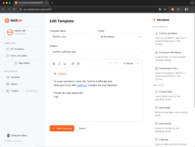This screenshot has height=147, width=195.
Task: Click the redo arrow icon
Action: [116, 64]
